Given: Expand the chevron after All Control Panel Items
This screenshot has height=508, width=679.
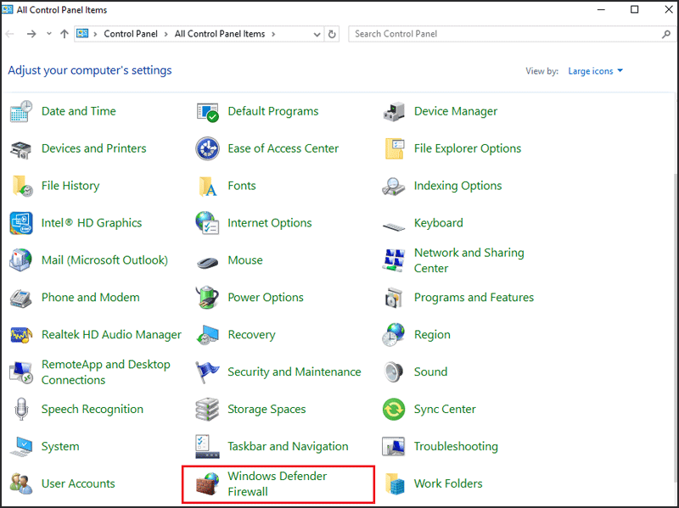Looking at the screenshot, I should [x=273, y=34].
